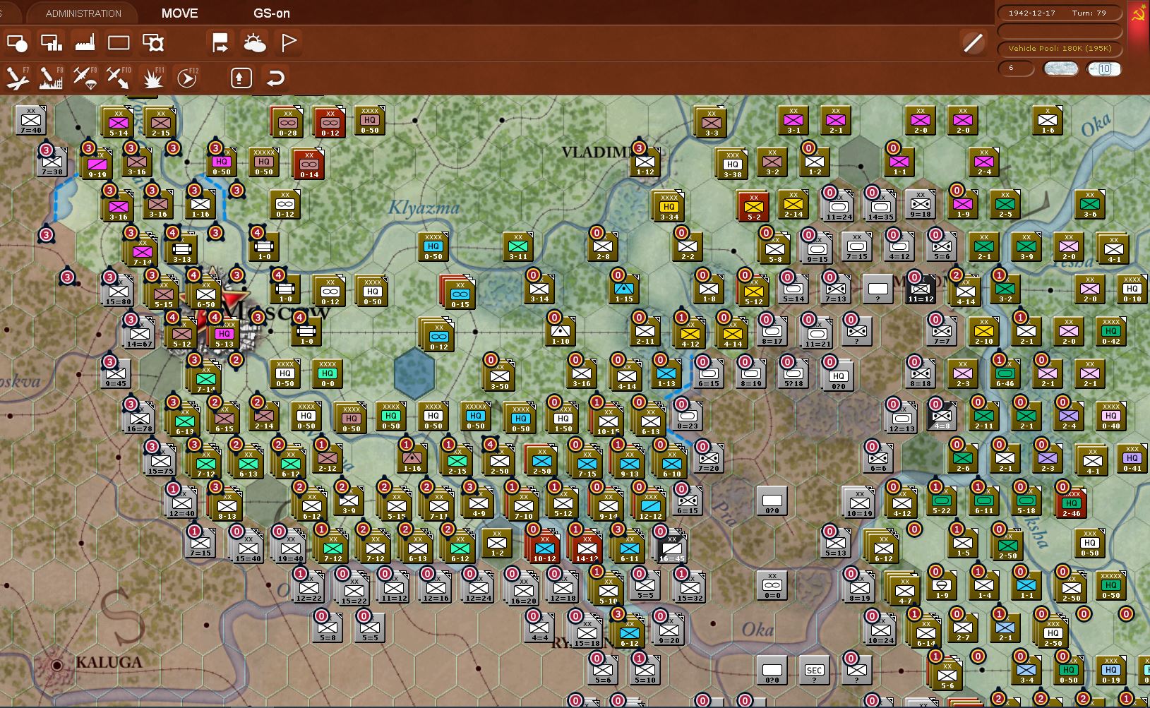The image size is (1150, 708).
Task: Open the weather sun-and-cloud icon
Action: coord(254,43)
